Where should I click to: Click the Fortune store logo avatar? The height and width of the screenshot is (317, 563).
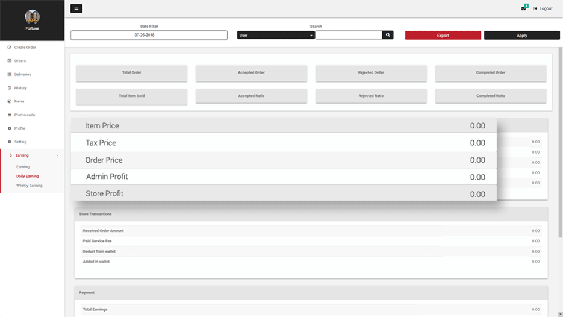(32, 16)
